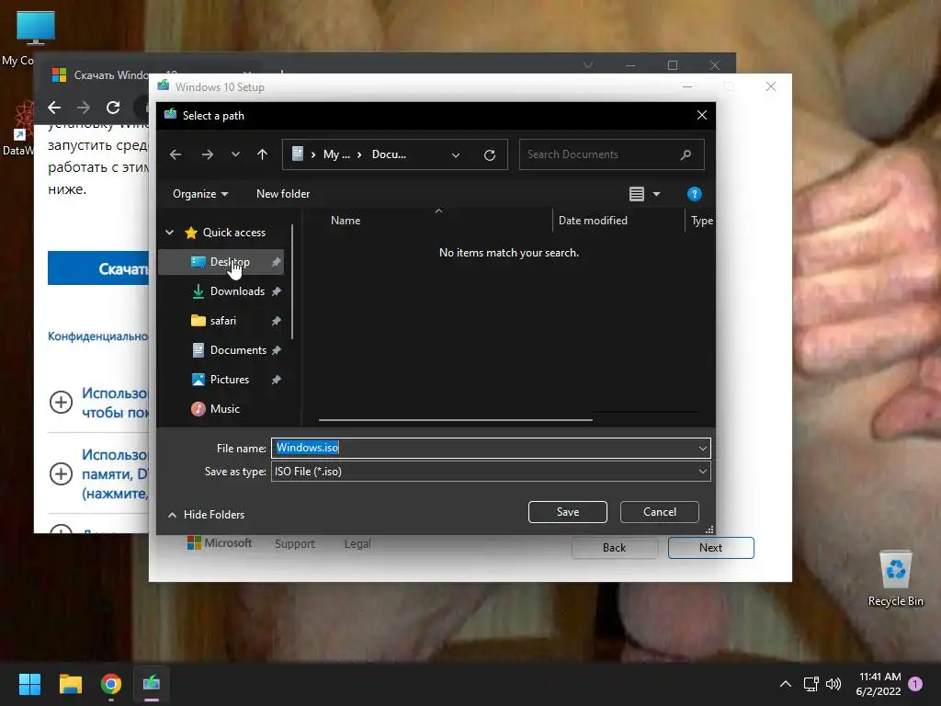The width and height of the screenshot is (941, 706).
Task: Open the Organize menu
Action: pyautogui.click(x=199, y=194)
